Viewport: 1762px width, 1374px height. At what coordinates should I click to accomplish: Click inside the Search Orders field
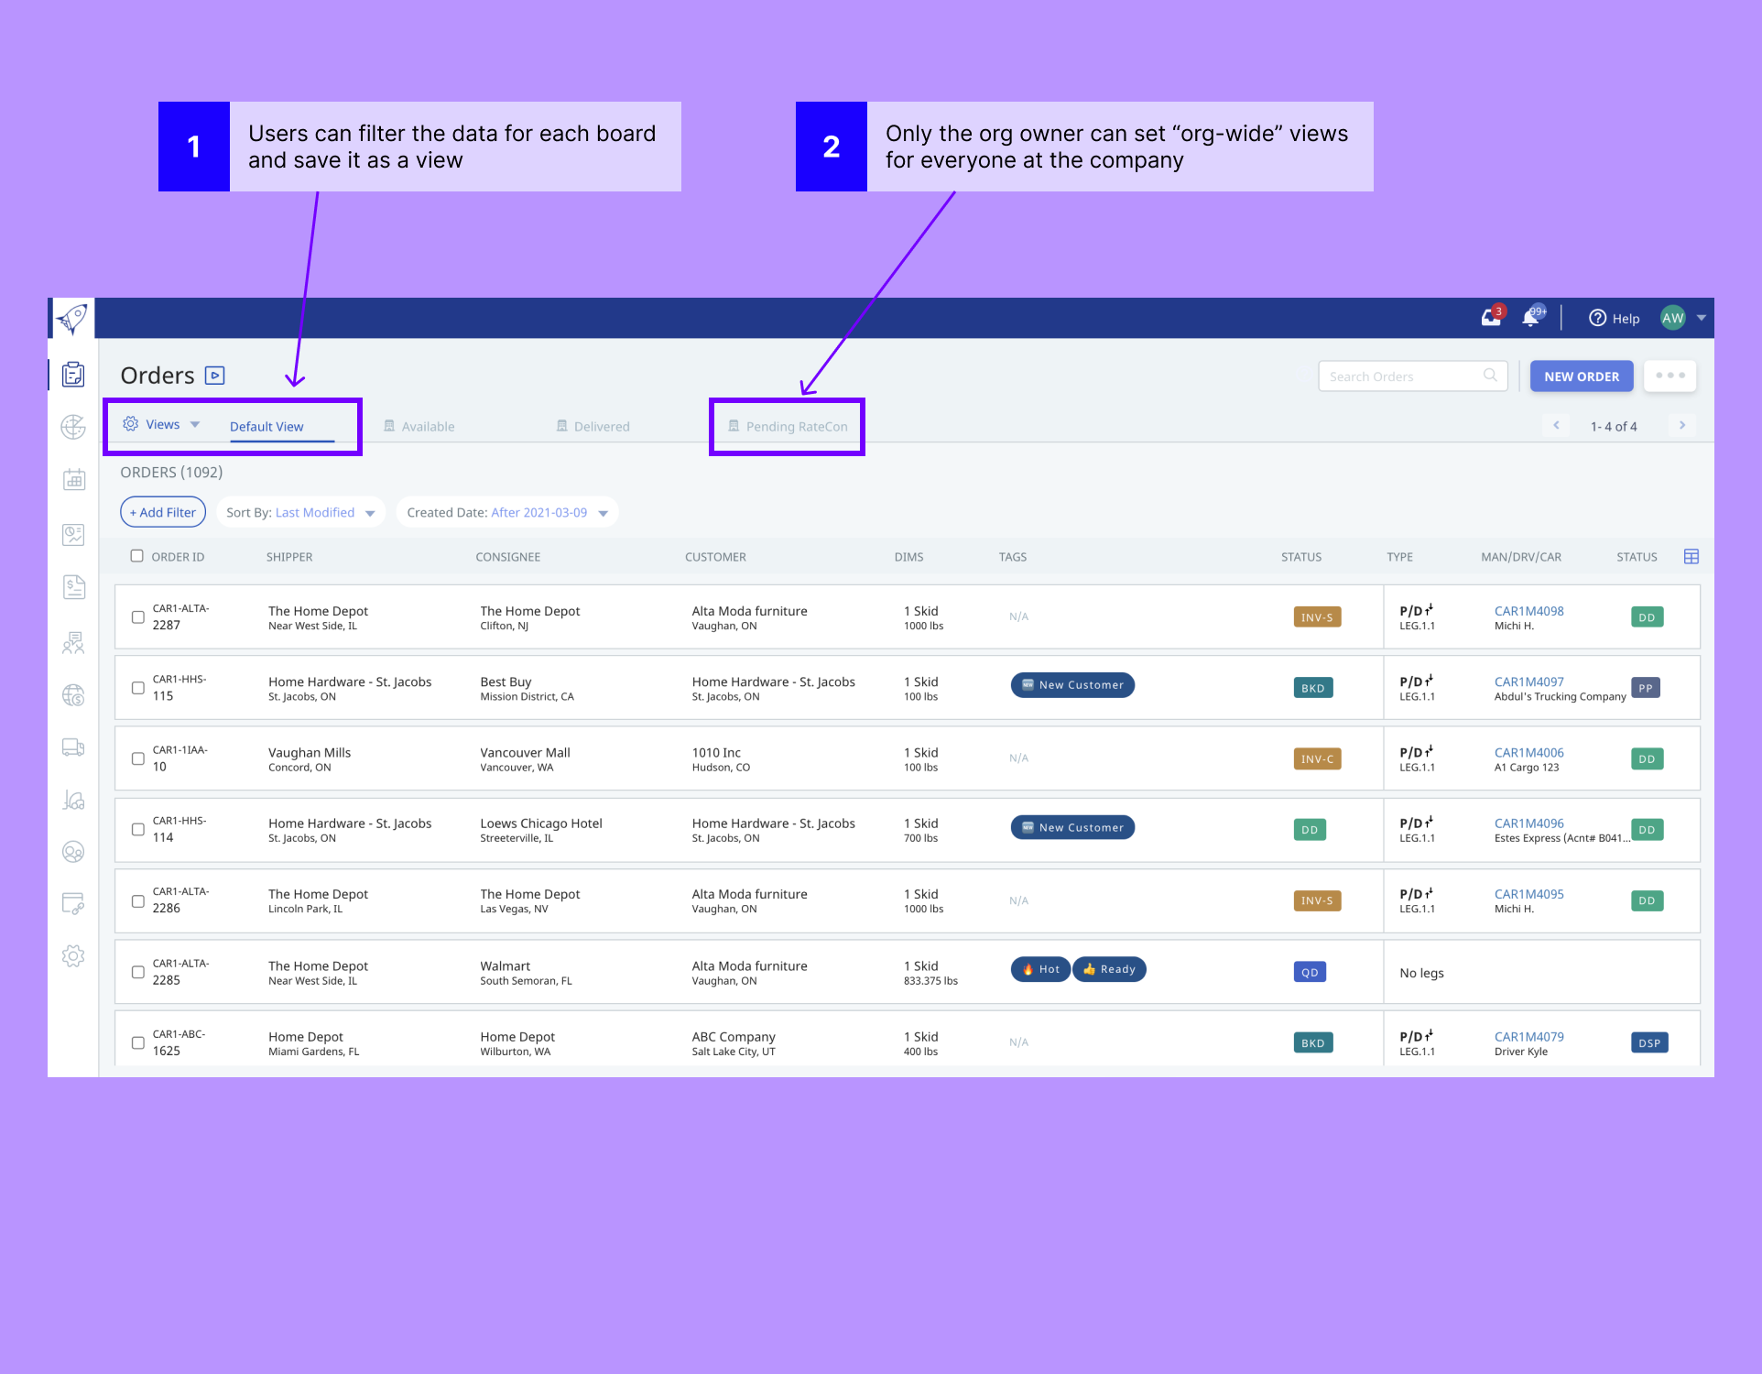1401,376
